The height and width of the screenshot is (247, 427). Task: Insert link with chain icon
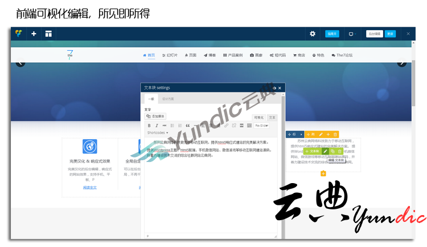(226, 125)
